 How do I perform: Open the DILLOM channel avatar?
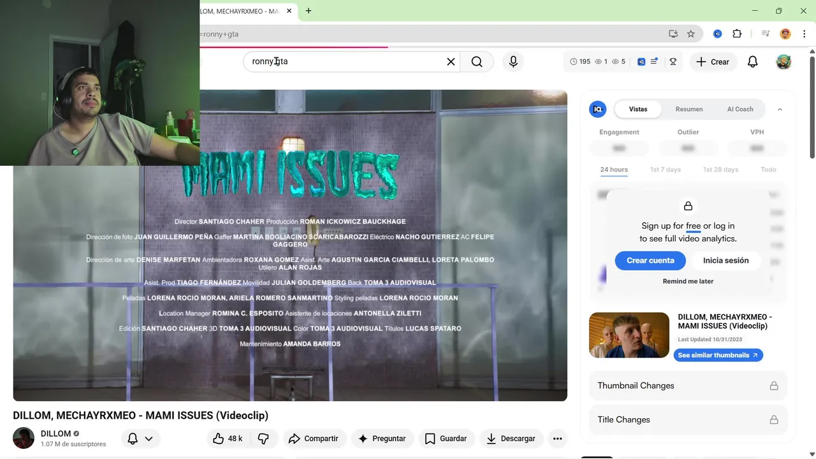24,438
